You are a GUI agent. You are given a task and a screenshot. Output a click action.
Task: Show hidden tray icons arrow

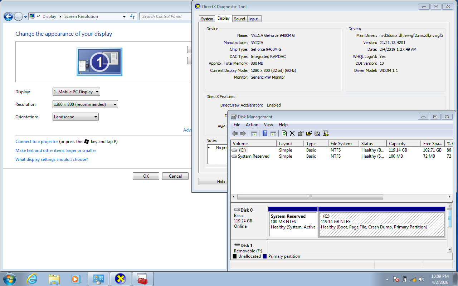[387, 279]
